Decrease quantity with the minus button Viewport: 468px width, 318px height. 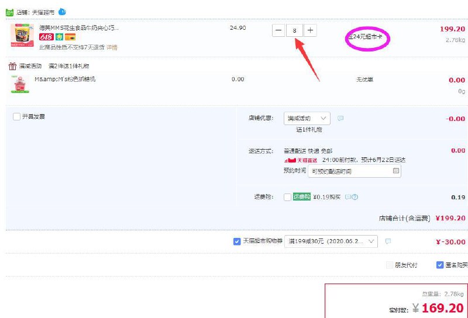click(278, 30)
